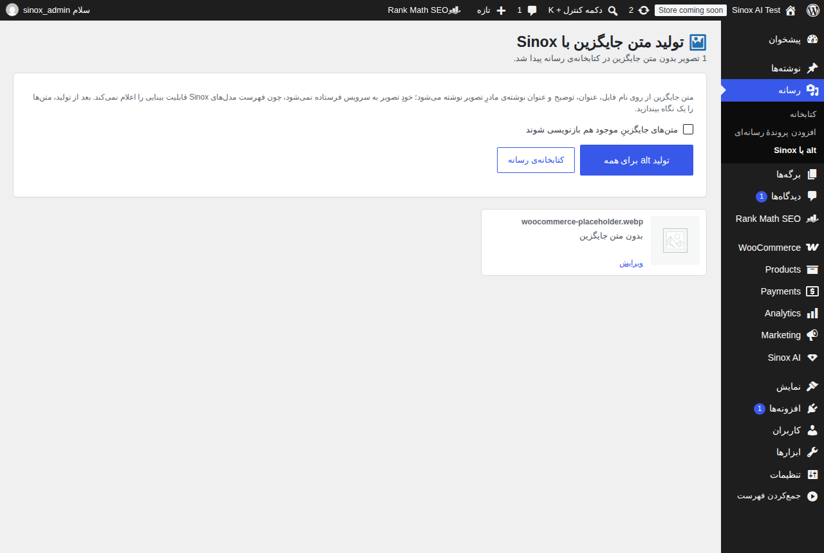Open the comments bubble icon in admin bar
824x553 pixels.
click(532, 10)
